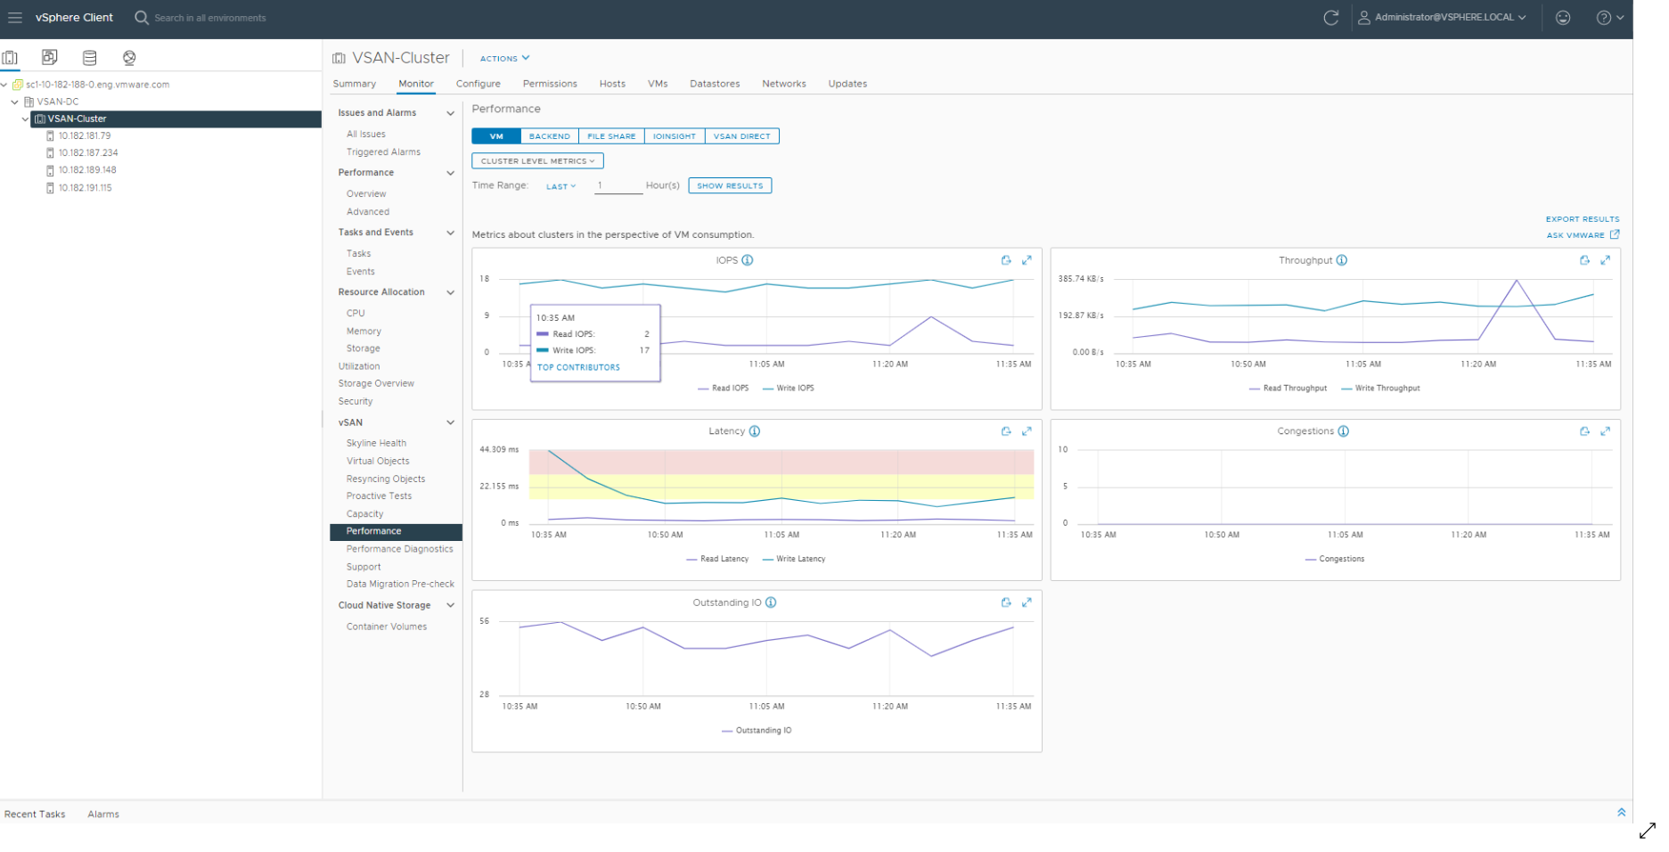This screenshot has height=852, width=1669.
Task: Switch to Storage inventory view
Action: point(90,58)
